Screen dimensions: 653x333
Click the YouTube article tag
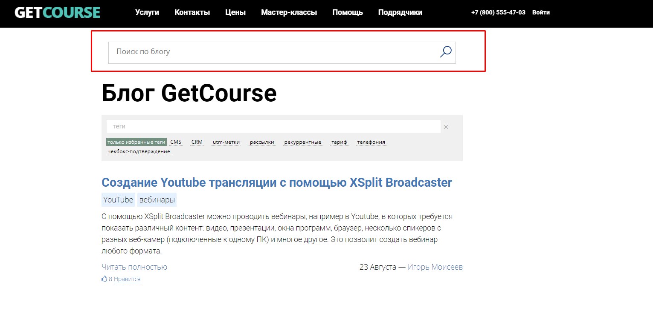119,199
